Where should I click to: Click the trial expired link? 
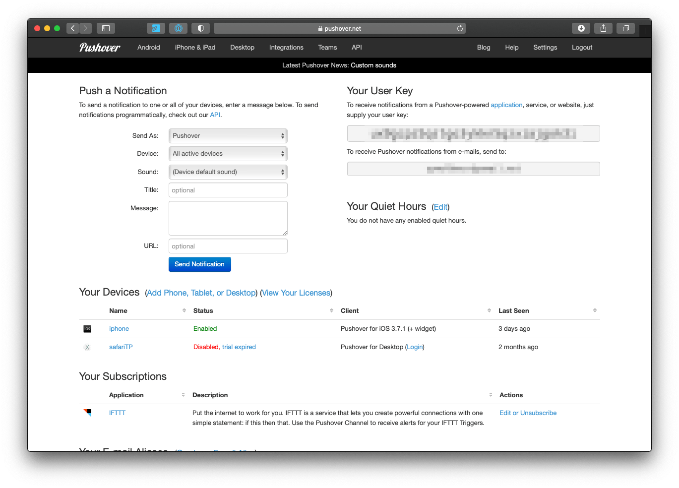(239, 347)
